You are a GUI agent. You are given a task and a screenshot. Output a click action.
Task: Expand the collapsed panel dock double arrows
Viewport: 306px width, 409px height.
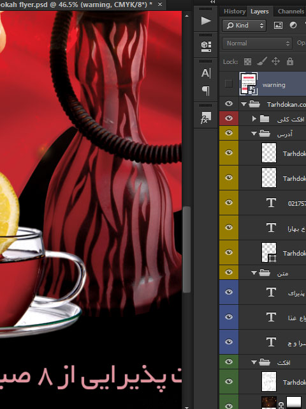click(x=213, y=2)
